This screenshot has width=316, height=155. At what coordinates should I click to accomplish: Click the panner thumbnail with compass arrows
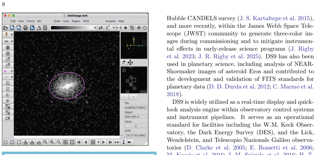pos(134,45)
